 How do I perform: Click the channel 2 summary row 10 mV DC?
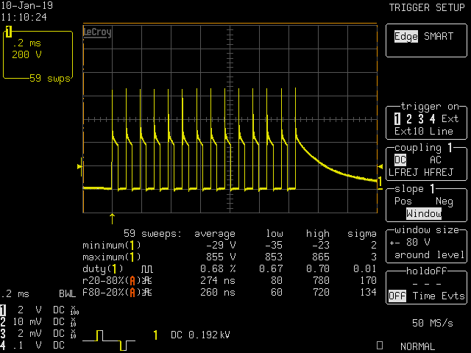tap(38, 322)
